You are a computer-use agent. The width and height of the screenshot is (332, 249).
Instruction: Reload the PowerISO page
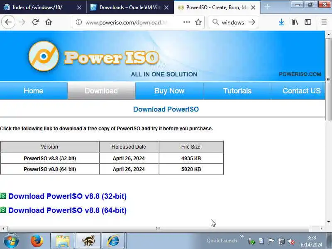(x=35, y=22)
